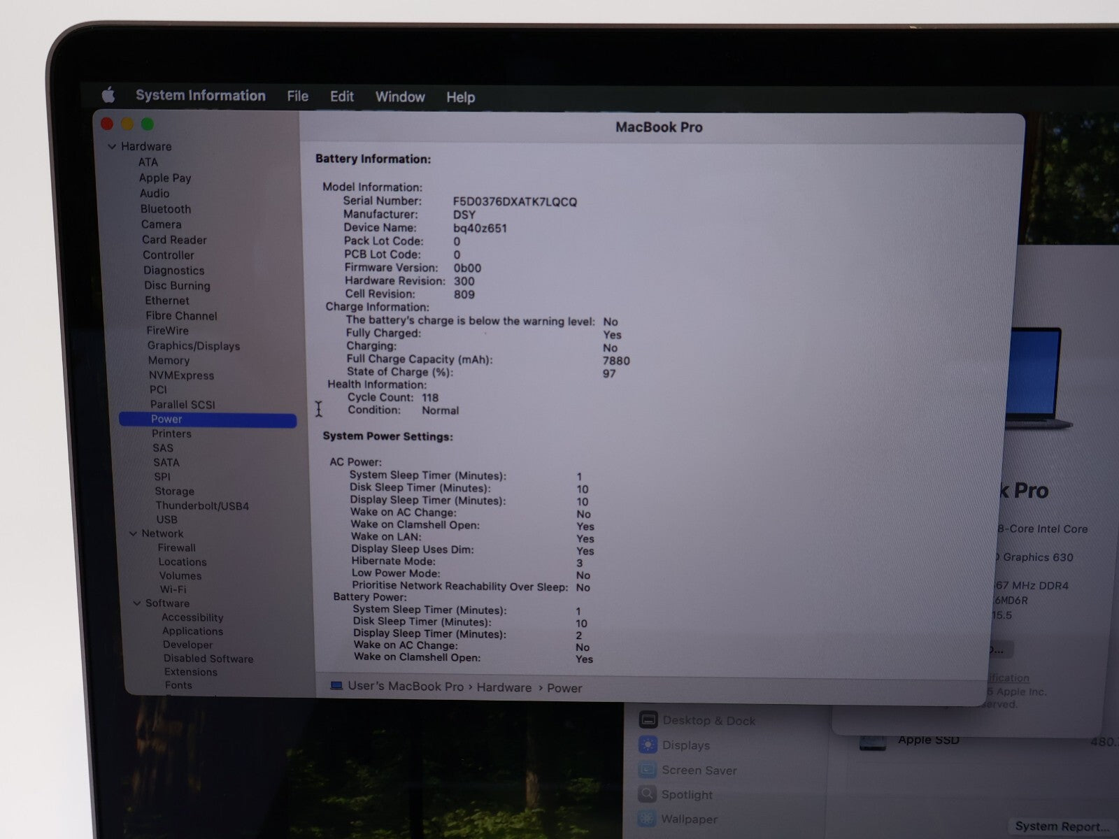This screenshot has width=1119, height=839.
Task: Select Accessibility under Software
Action: [192, 617]
